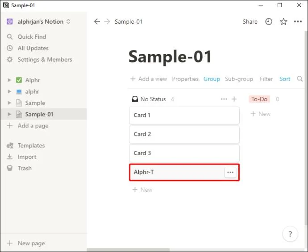The width and height of the screenshot is (308, 252).
Task: Click the horizontal scrollbar at bottom
Action: click(x=128, y=250)
